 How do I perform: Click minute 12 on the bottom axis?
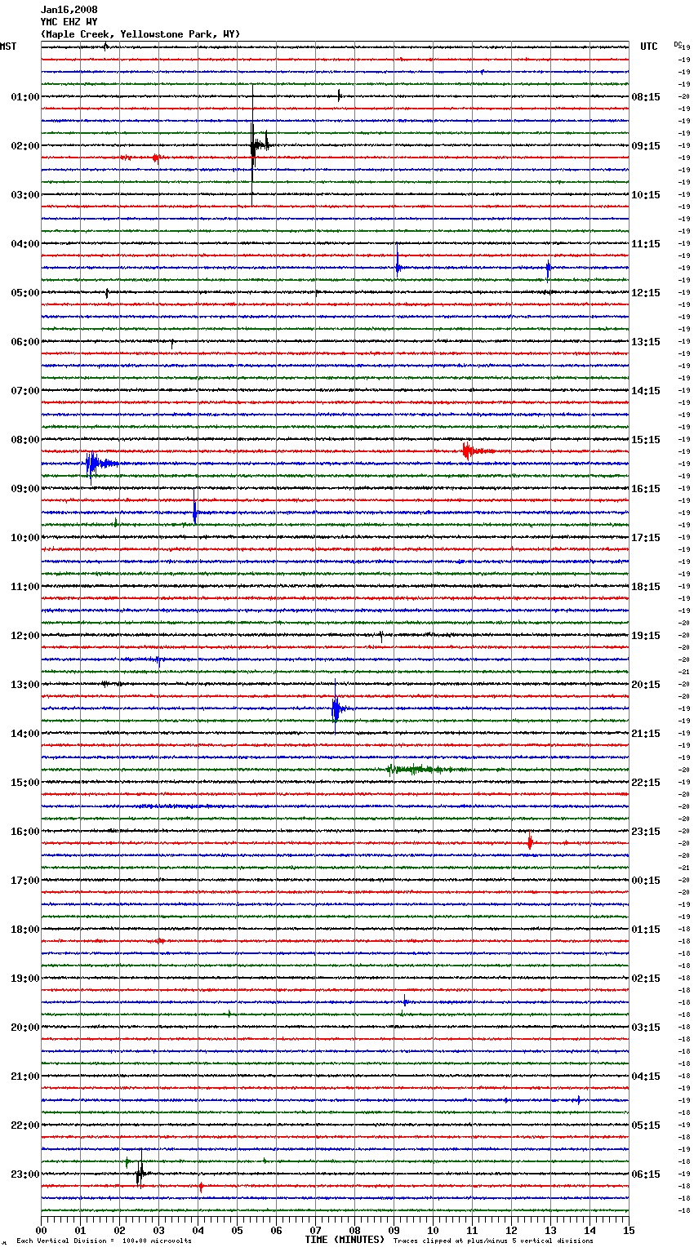click(x=511, y=1230)
